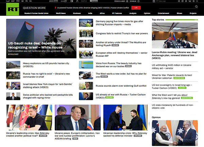Viewport: 204px width, 147px height.
Task: Go to the Business section
Action: pos(77,13)
